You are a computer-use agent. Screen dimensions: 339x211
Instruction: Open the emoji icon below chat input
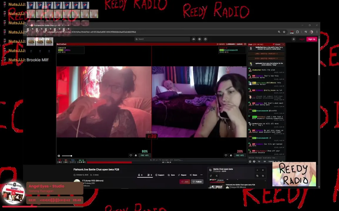250,161
